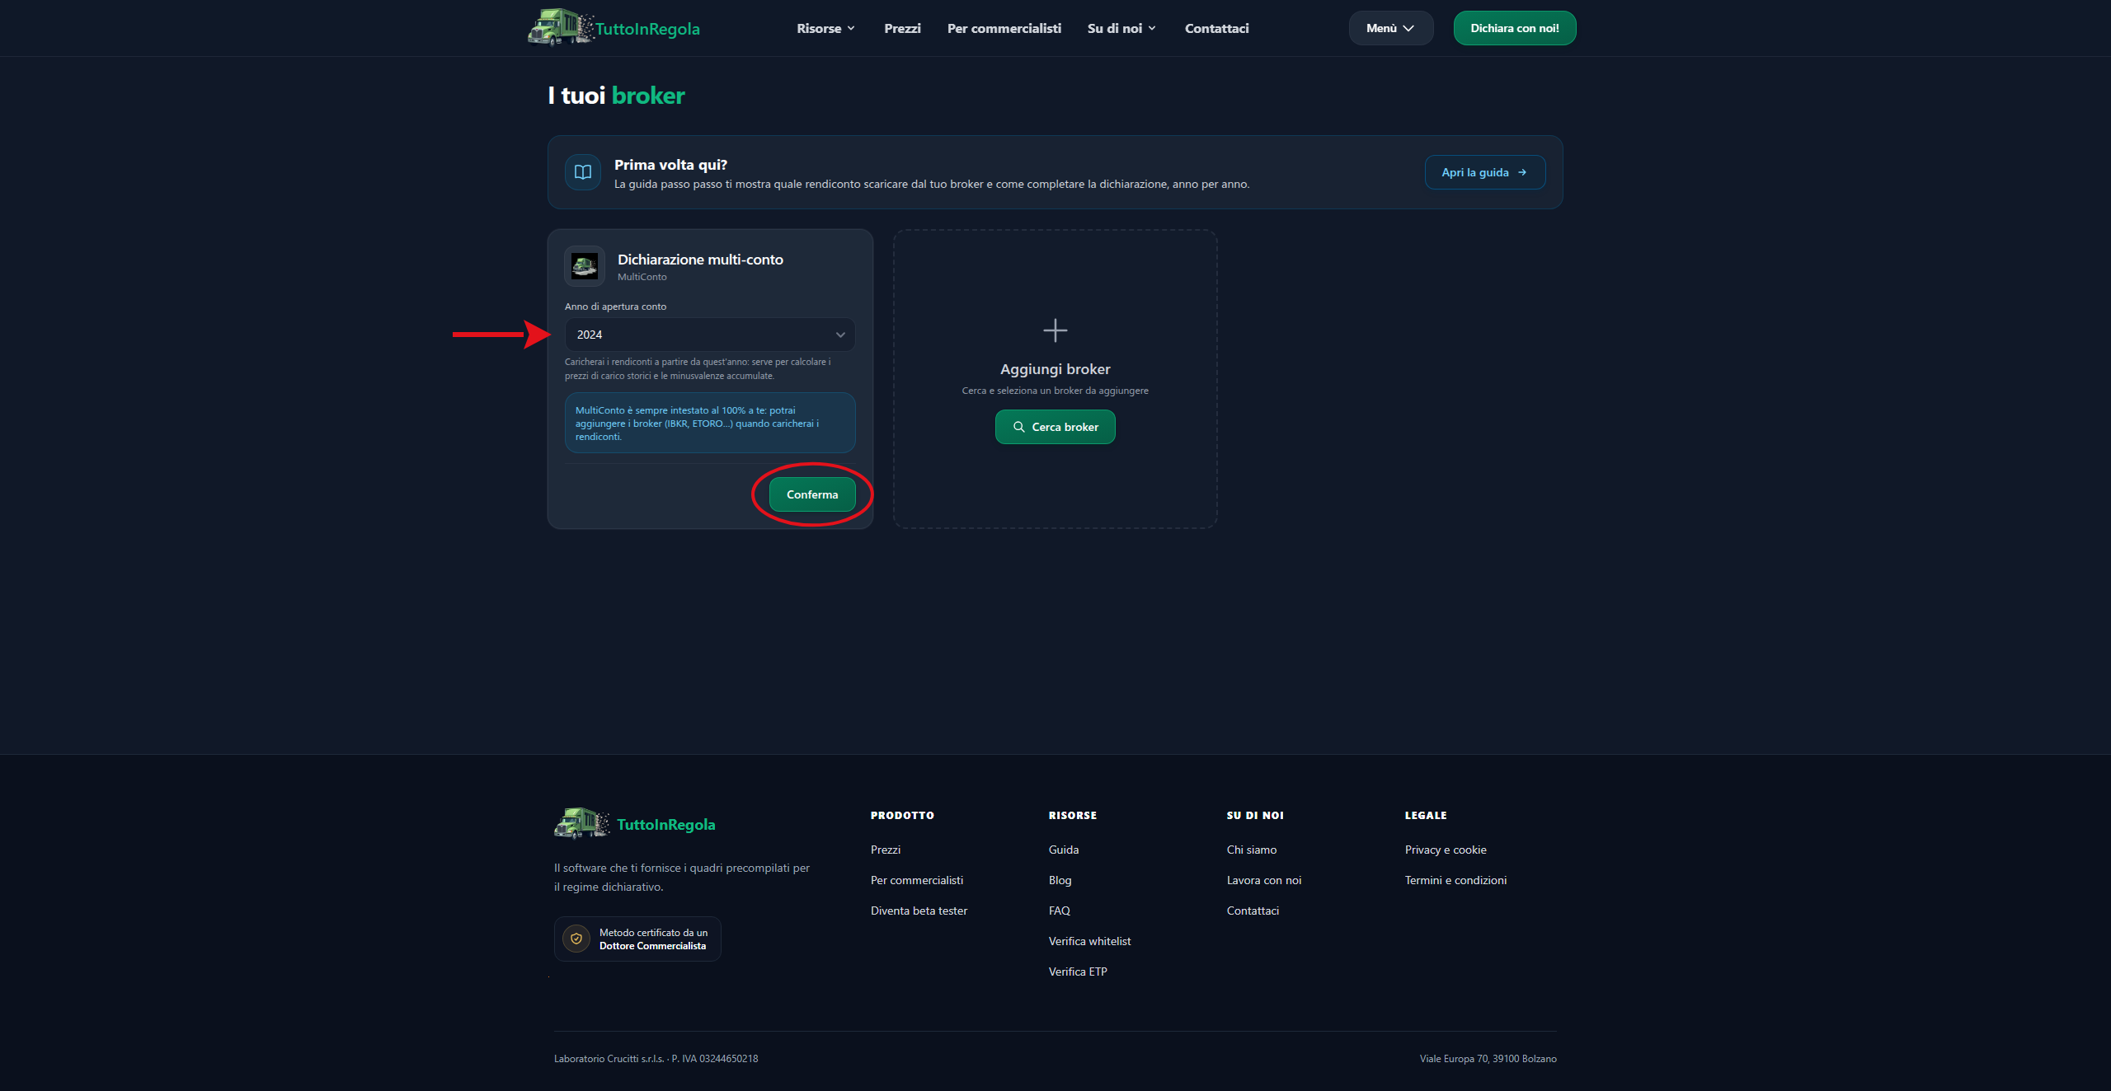Open footer Prezzi link
This screenshot has width=2111, height=1091.
pos(885,850)
